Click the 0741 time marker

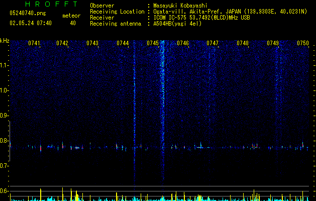[x=34, y=43]
